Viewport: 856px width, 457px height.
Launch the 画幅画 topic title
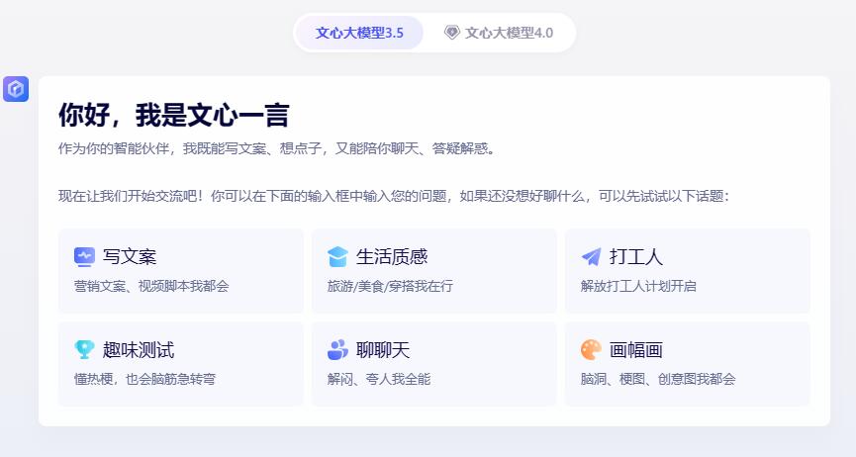tap(635, 350)
